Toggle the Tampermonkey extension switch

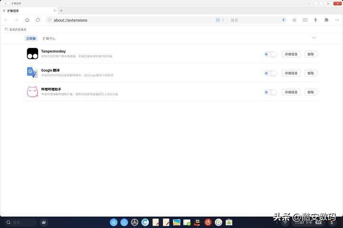click(270, 54)
